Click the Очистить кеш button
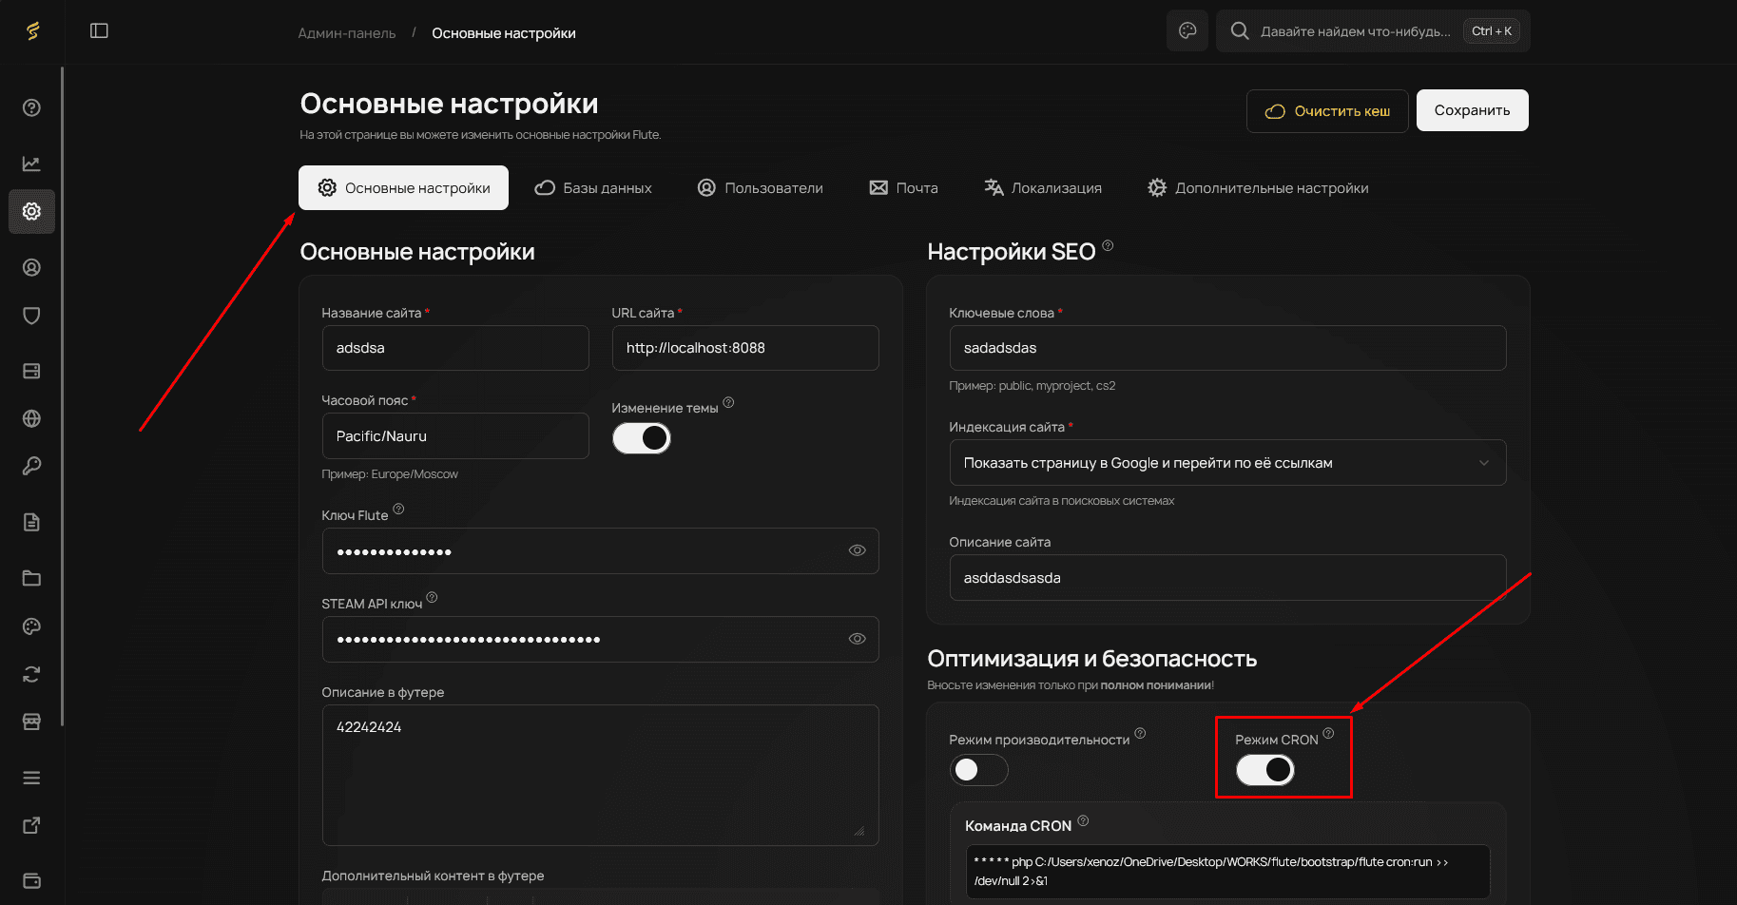Image resolution: width=1737 pixels, height=905 pixels. 1327,110
